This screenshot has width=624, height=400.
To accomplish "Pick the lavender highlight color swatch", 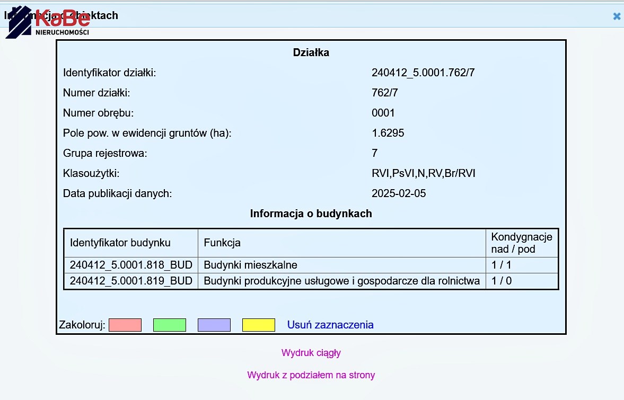I will pos(214,325).
